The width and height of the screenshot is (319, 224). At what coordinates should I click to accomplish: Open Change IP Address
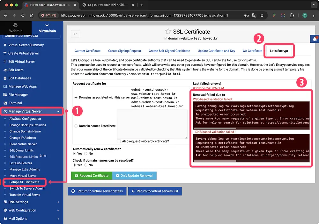pyautogui.click(x=22, y=138)
